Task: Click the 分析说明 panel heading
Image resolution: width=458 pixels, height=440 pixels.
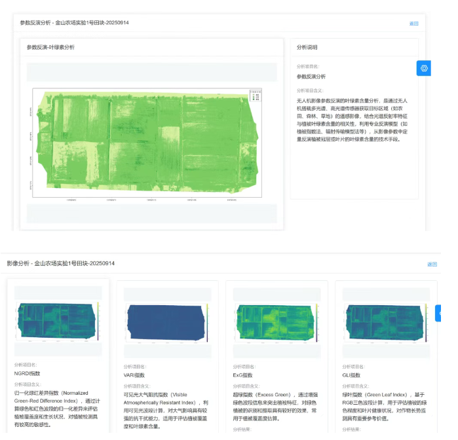Action: click(x=307, y=47)
